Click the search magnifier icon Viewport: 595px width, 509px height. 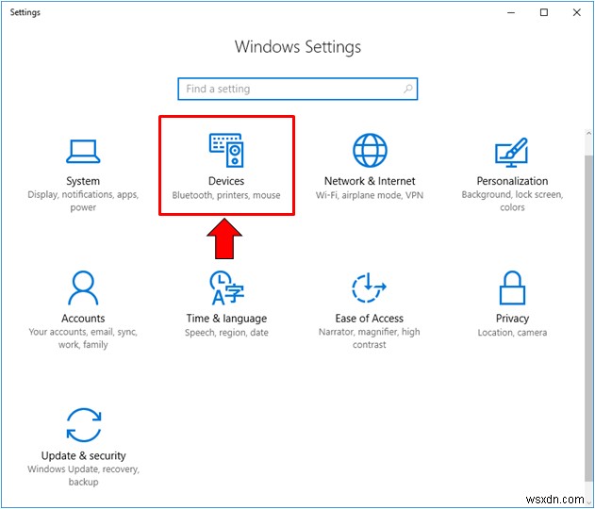click(408, 89)
